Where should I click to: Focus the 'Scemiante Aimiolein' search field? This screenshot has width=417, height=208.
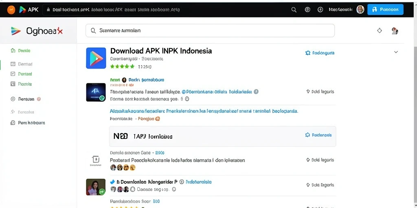click(210, 30)
